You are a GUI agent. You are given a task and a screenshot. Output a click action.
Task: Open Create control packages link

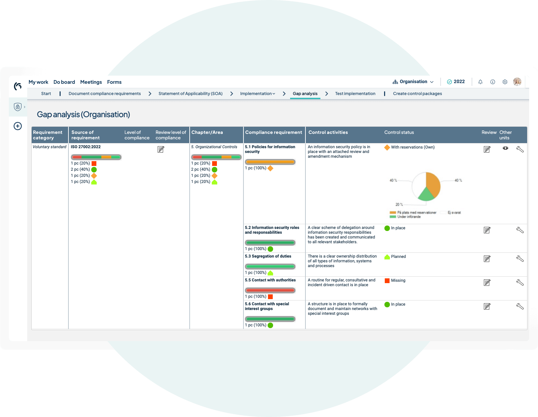point(417,94)
